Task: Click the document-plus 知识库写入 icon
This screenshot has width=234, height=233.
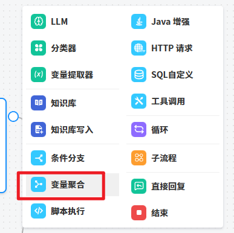Action: [x=38, y=129]
